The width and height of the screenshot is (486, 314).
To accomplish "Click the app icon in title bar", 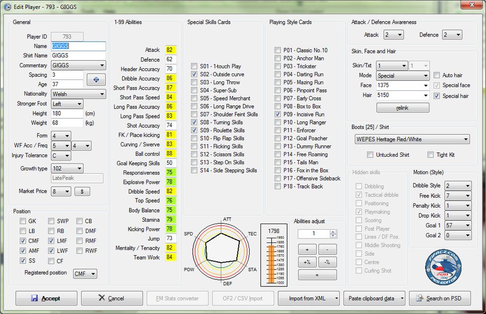I will [x=7, y=7].
